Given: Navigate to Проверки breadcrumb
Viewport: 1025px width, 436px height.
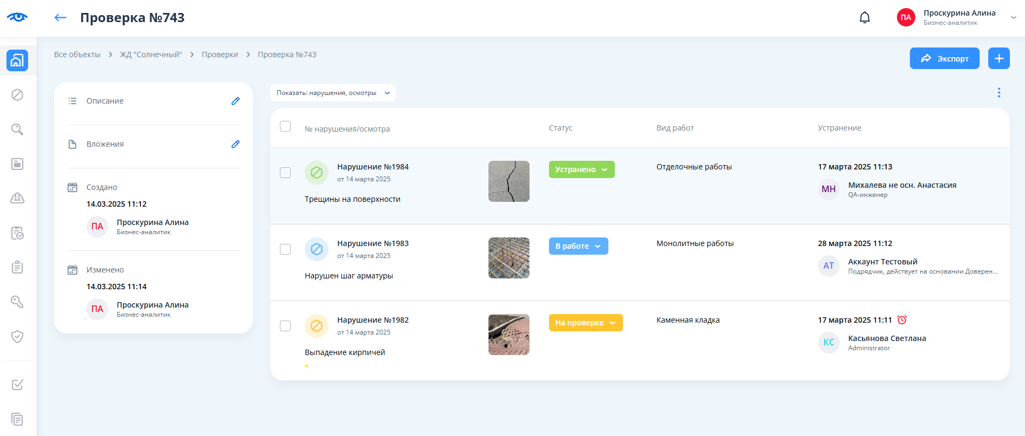Looking at the screenshot, I should (219, 54).
